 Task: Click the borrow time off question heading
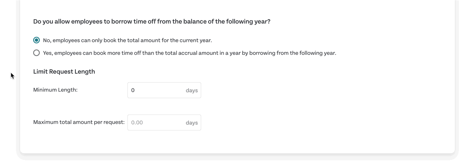[152, 22]
